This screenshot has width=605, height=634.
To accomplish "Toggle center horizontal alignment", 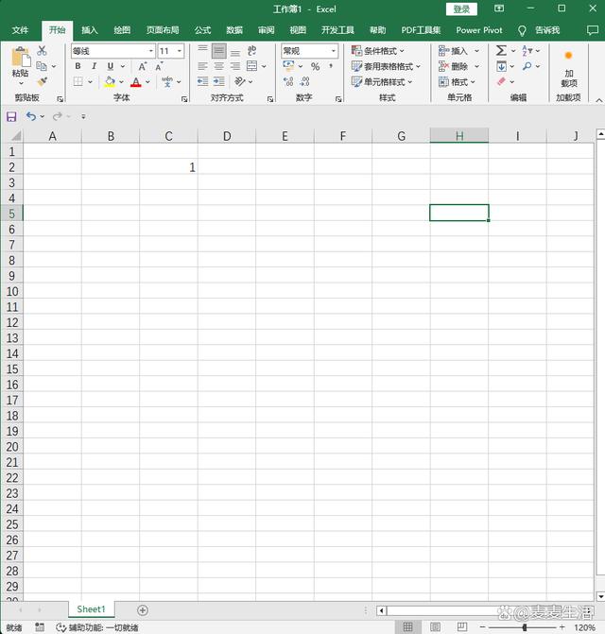I will [218, 67].
